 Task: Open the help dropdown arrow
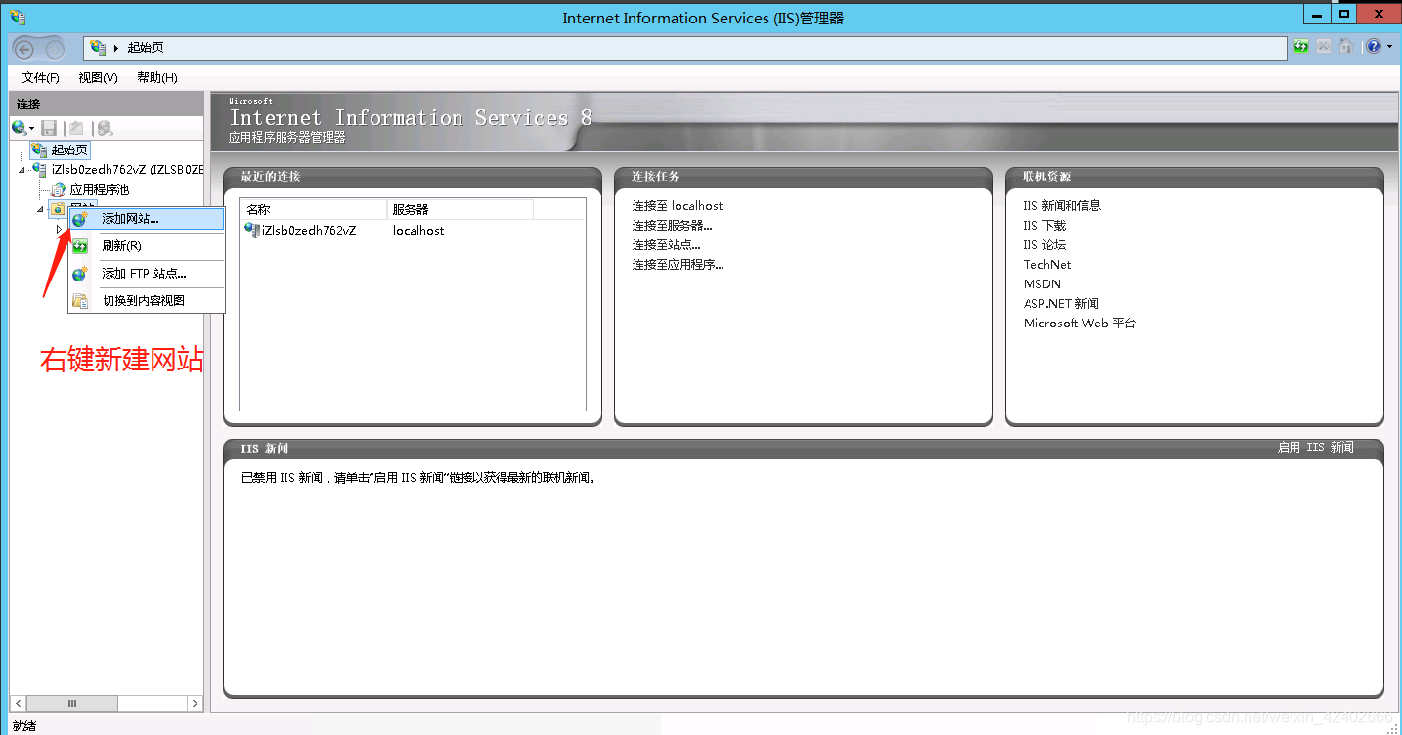pyautogui.click(x=1389, y=47)
